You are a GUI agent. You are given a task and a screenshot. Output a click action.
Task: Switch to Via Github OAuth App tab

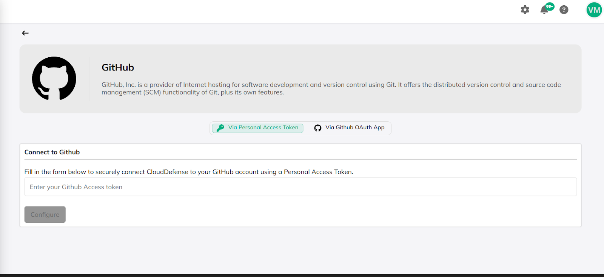(349, 128)
